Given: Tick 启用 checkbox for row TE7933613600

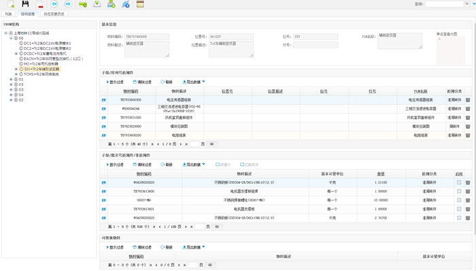Looking at the screenshot, I should pyautogui.click(x=459, y=191).
